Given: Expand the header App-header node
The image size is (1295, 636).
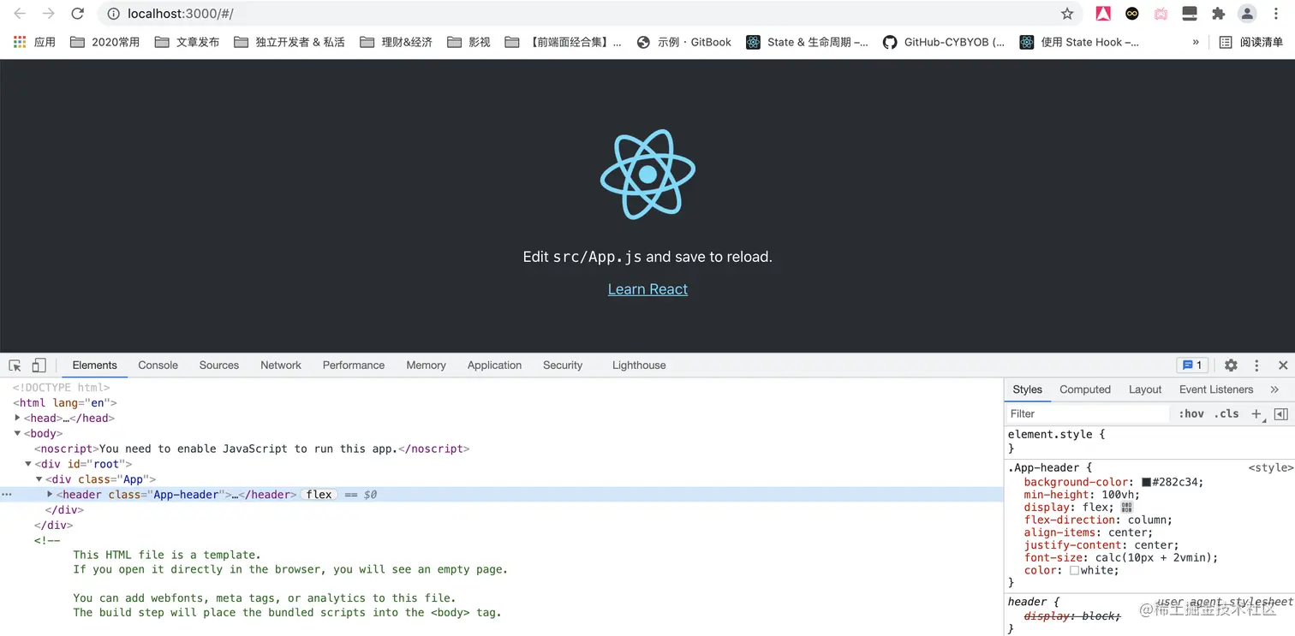Looking at the screenshot, I should point(50,495).
